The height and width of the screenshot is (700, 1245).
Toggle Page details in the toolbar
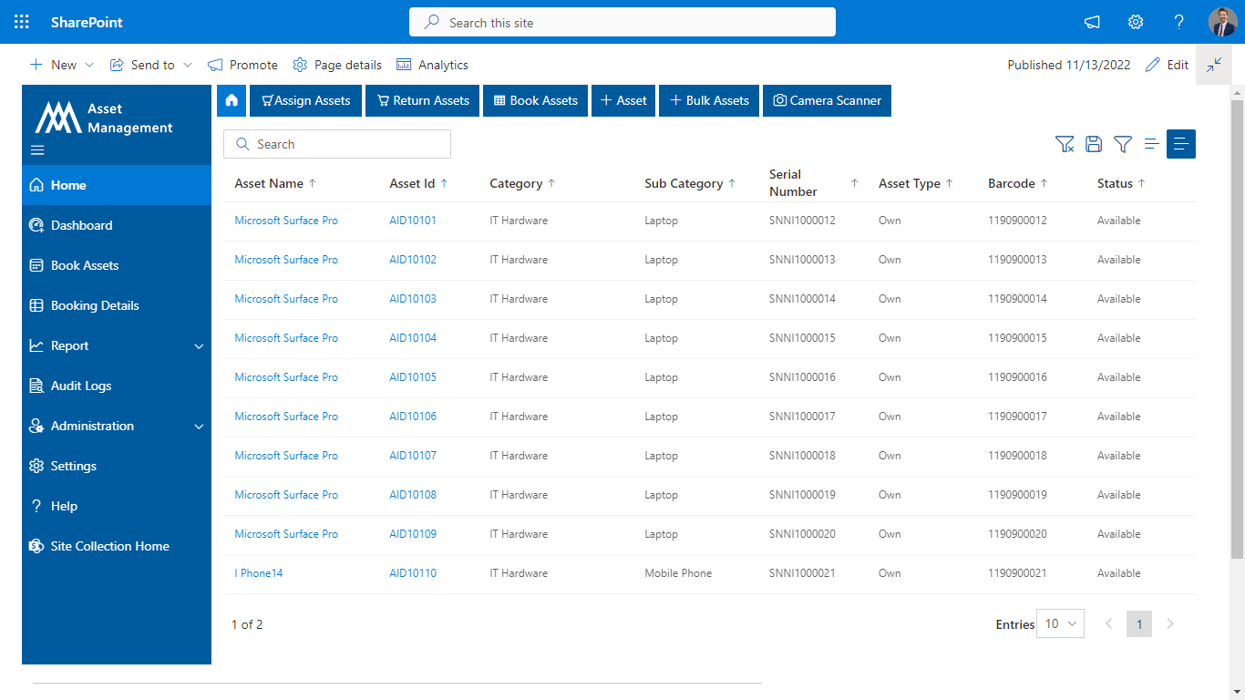[337, 65]
